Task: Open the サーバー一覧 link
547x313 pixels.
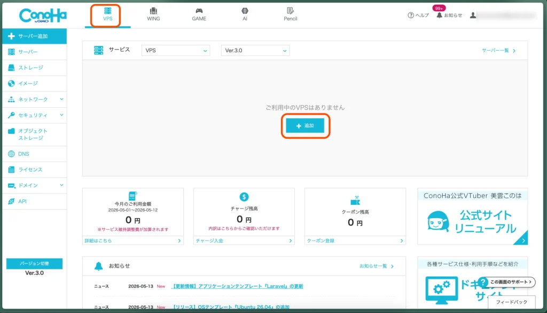Action: tap(498, 51)
